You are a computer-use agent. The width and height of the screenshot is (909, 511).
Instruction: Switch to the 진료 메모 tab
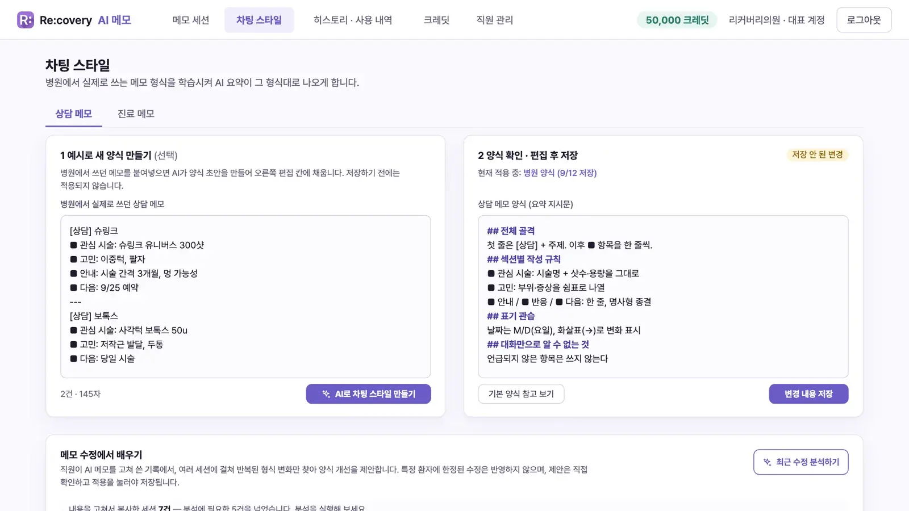tap(136, 114)
